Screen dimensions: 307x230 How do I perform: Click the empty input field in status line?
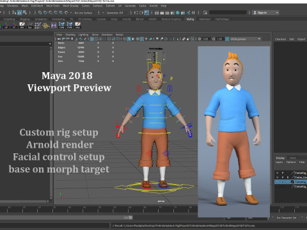point(228,13)
